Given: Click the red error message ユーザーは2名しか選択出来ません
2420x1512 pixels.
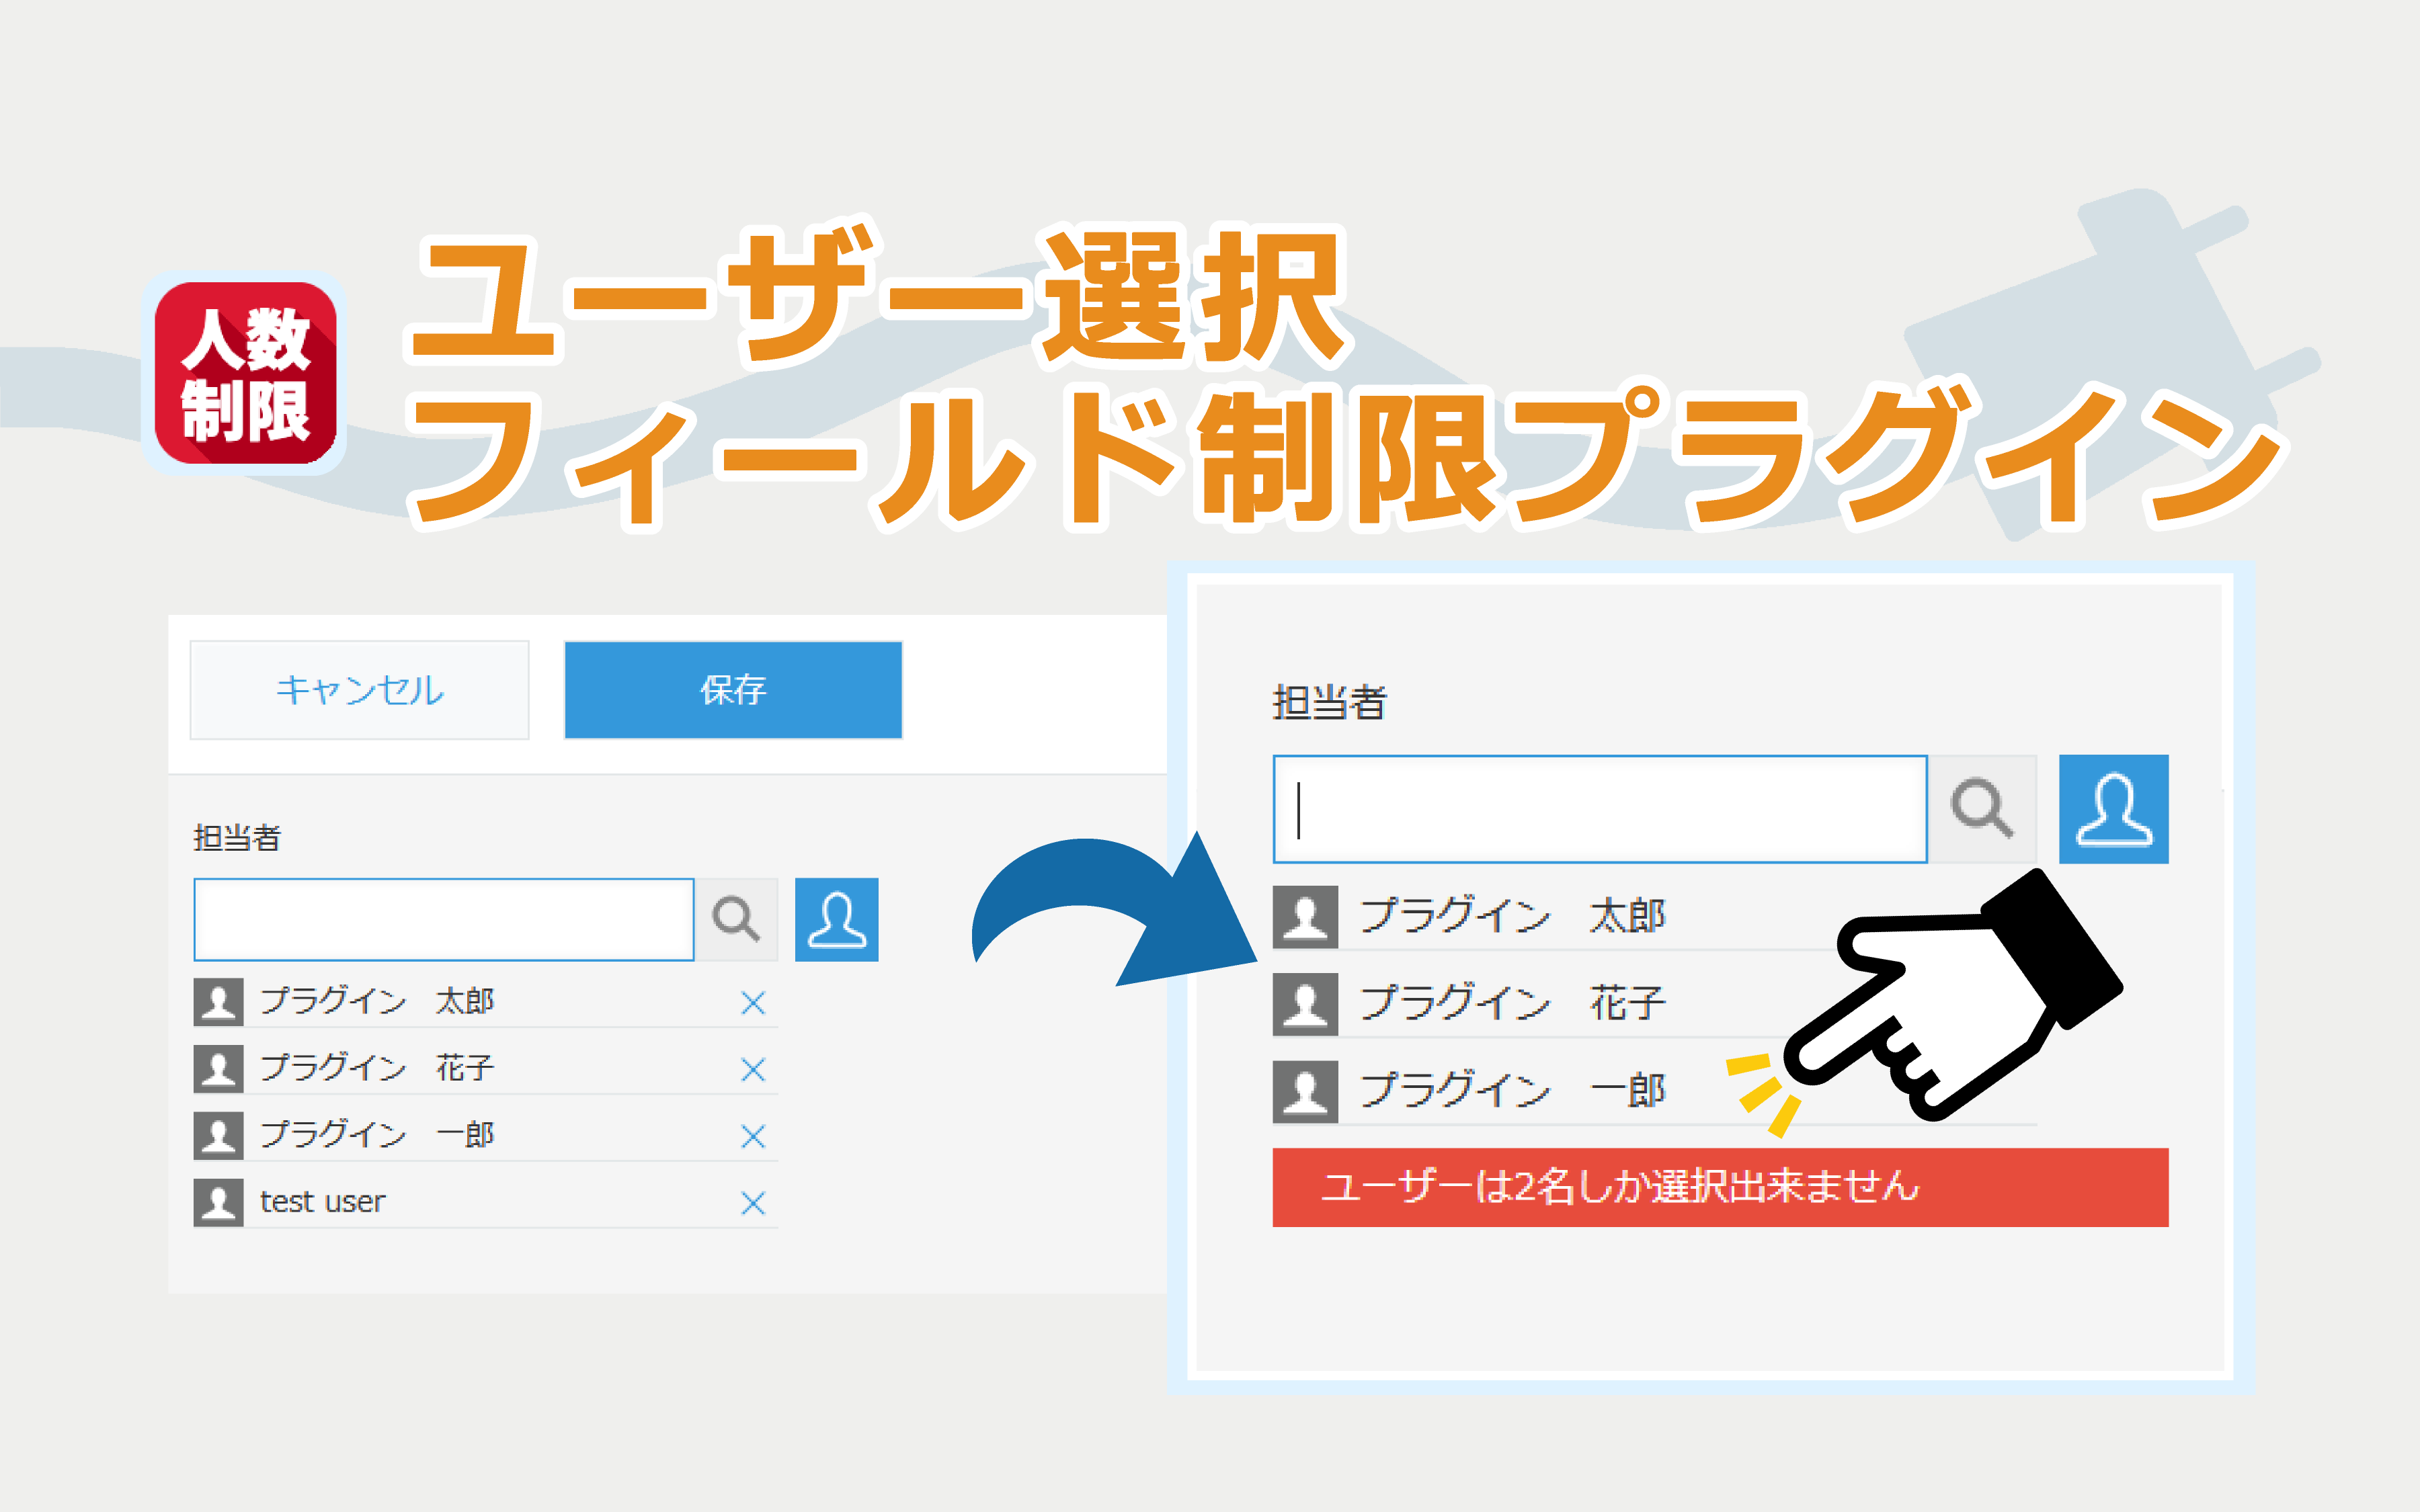Looking at the screenshot, I should (1720, 1187).
